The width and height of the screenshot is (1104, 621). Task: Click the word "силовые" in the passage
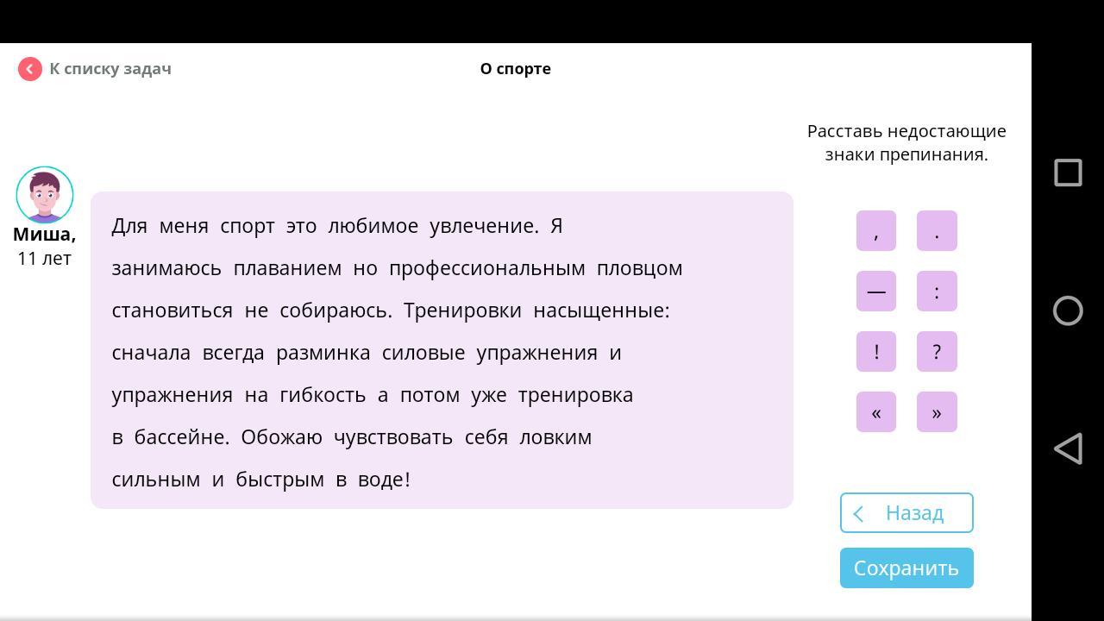coord(423,353)
